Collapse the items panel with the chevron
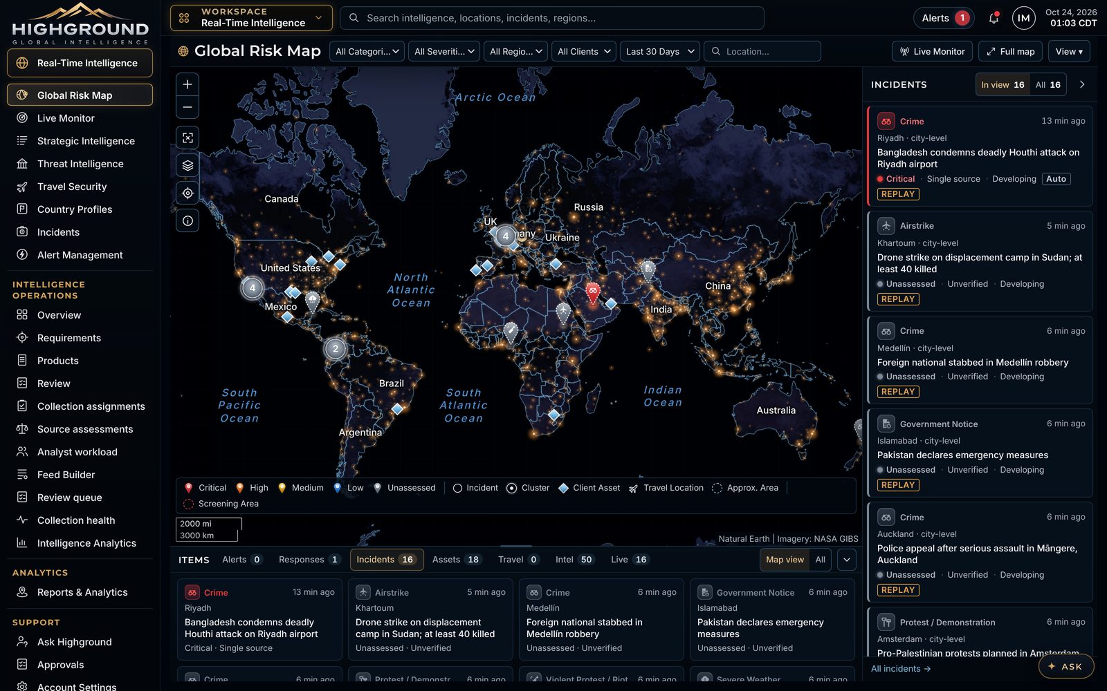 point(846,560)
